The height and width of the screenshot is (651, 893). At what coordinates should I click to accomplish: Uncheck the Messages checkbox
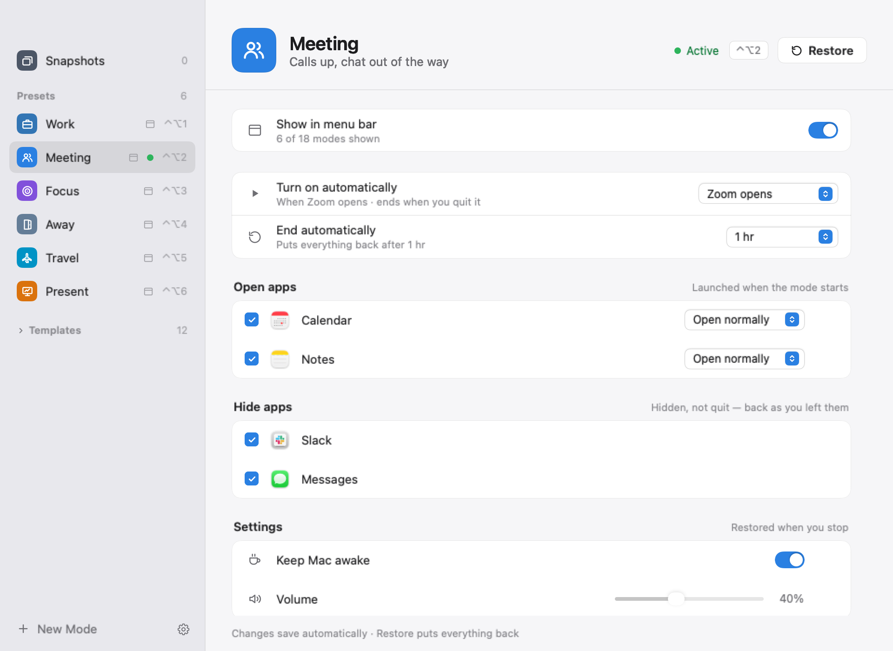point(252,479)
